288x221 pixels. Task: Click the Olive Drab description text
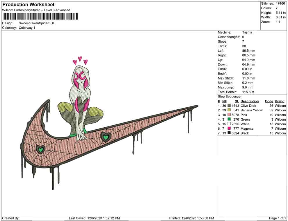click(248, 106)
